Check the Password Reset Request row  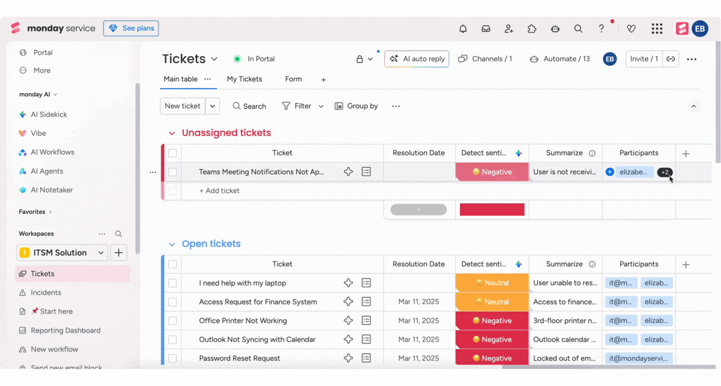pyautogui.click(x=172, y=358)
